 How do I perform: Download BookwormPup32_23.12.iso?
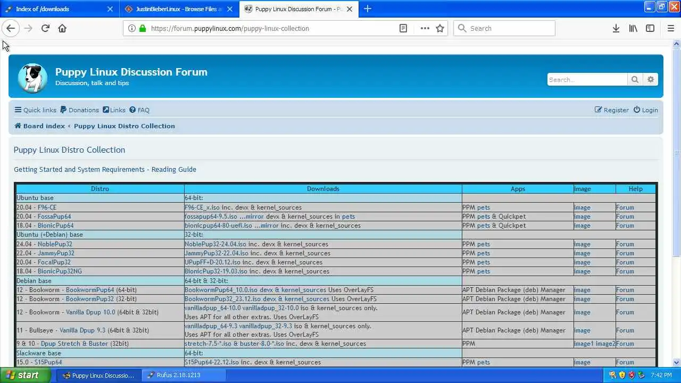pyautogui.click(x=222, y=299)
